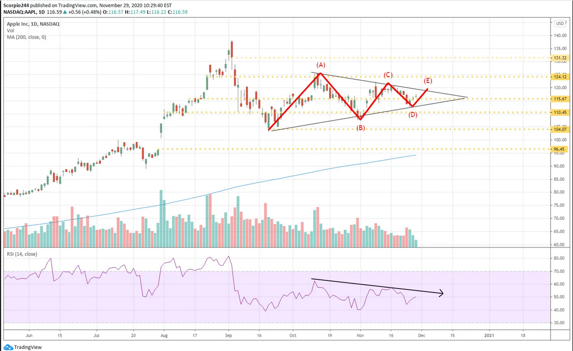Screen dimensions: 573x351
Task: Click the 90.00 price axis value
Action: click(x=560, y=166)
